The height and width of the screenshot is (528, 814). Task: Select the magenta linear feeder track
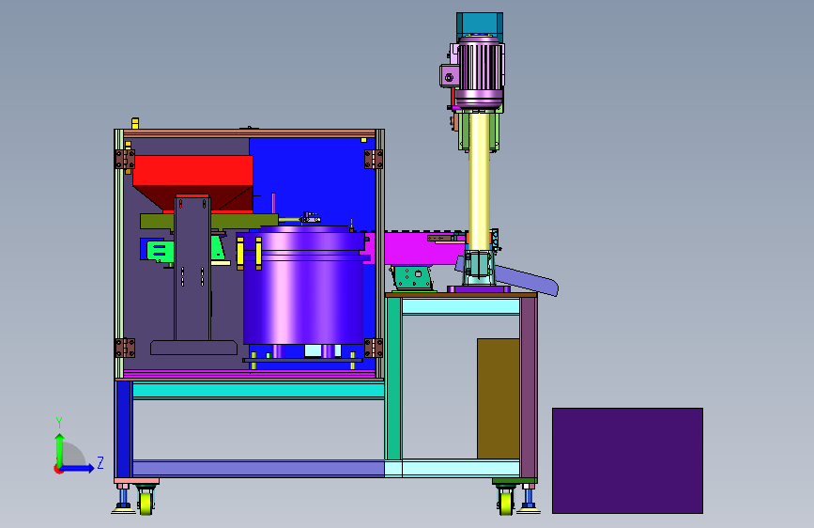(421, 248)
